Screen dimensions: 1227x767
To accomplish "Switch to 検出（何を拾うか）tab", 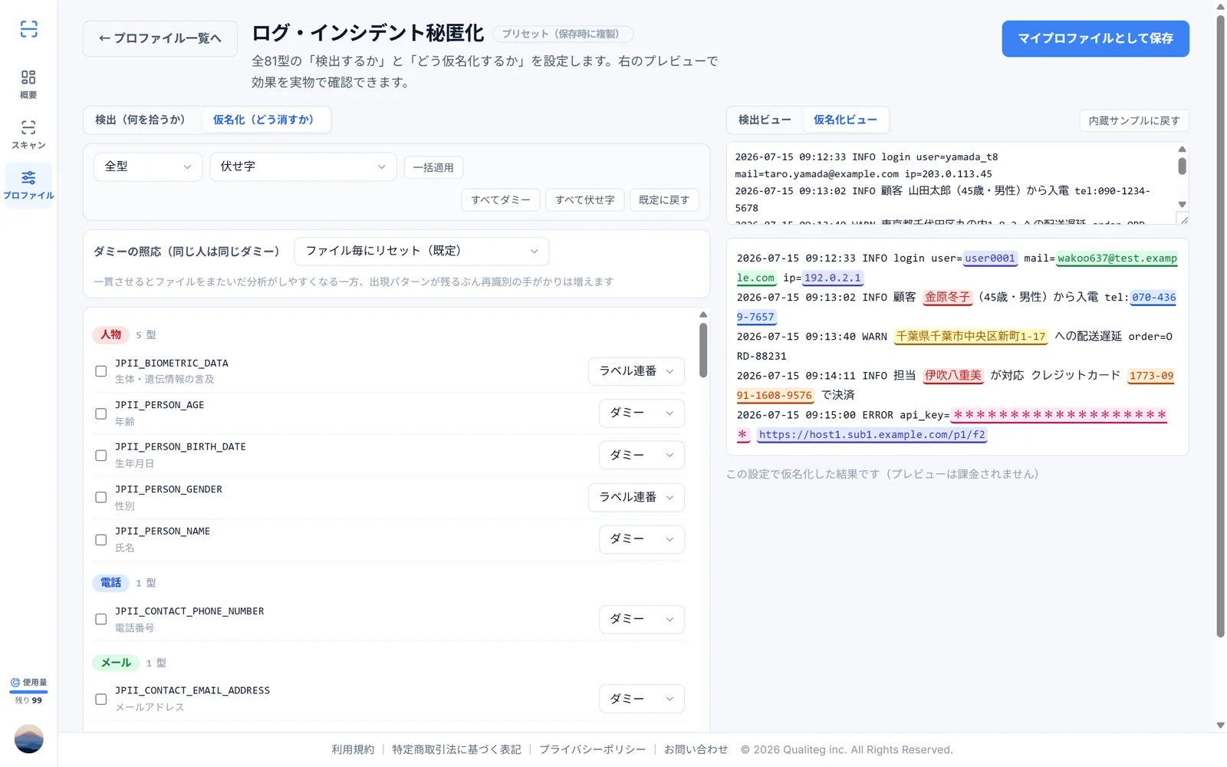I will tap(140, 120).
